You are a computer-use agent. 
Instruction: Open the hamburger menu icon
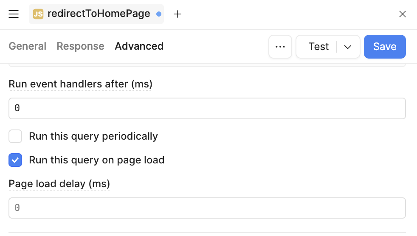click(x=14, y=14)
